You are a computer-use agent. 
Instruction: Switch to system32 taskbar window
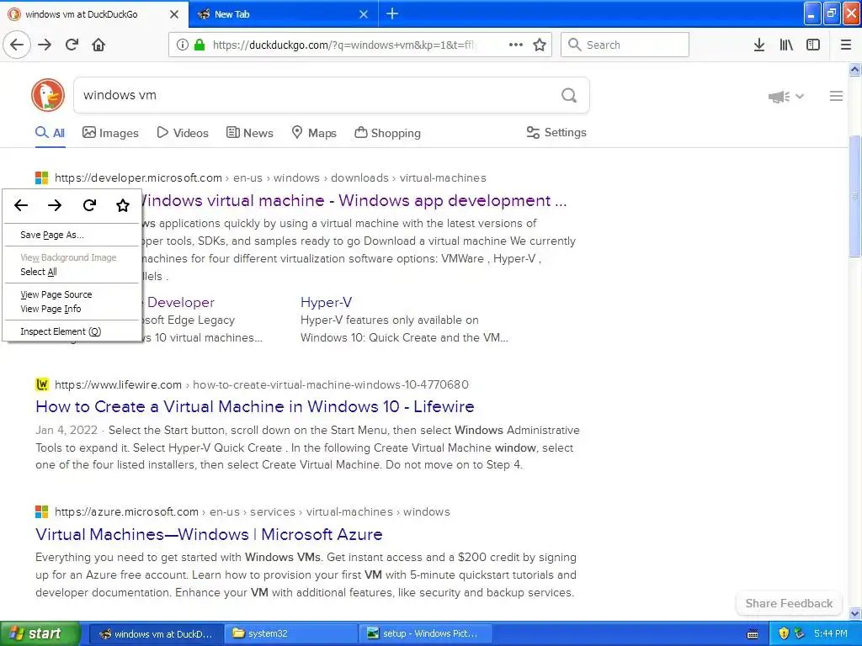pyautogui.click(x=290, y=633)
